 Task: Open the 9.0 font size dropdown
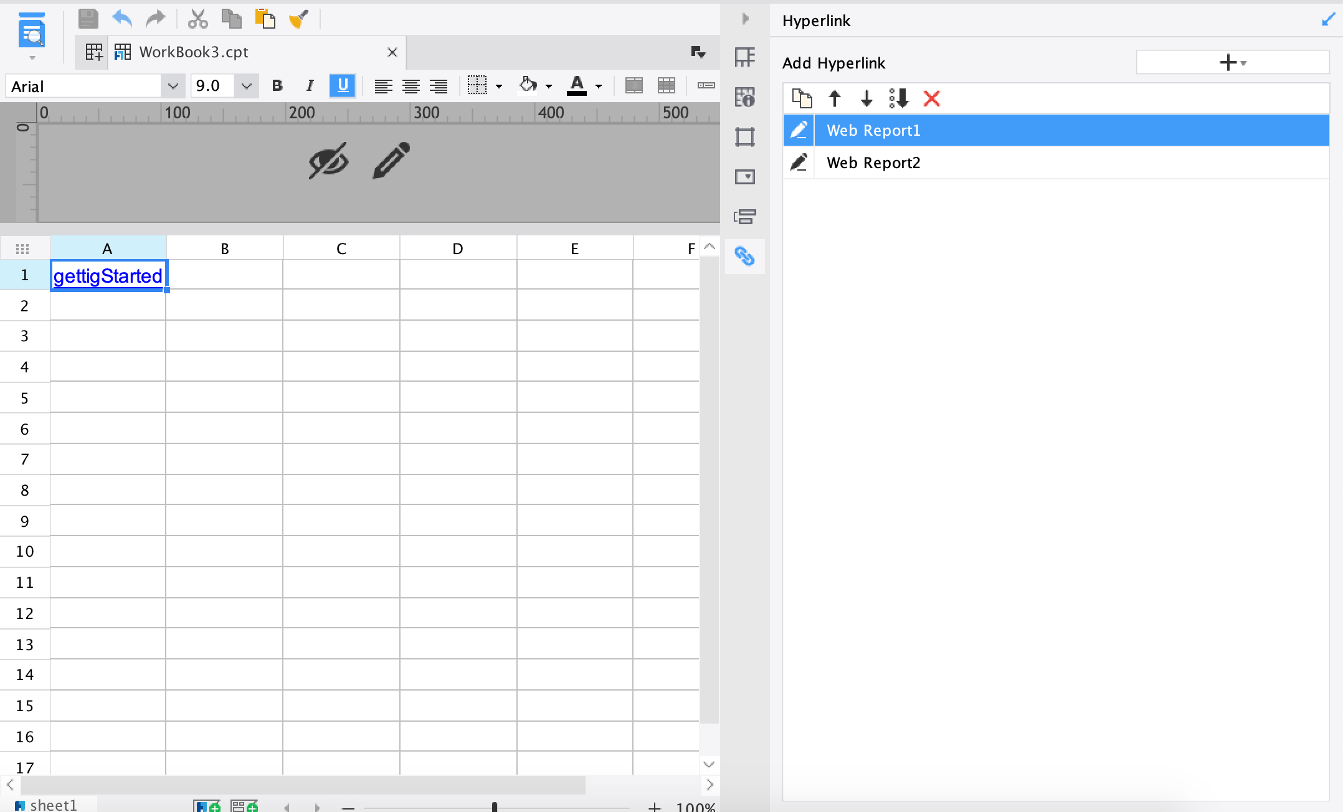click(247, 86)
